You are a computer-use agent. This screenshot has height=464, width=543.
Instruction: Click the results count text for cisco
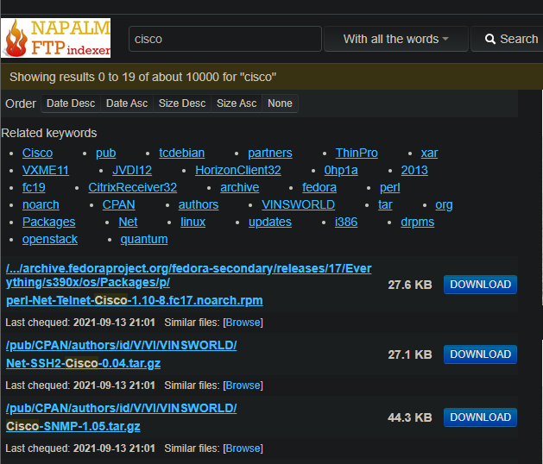pyautogui.click(x=142, y=77)
